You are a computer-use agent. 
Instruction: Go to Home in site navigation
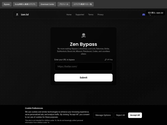click(x=69, y=15)
